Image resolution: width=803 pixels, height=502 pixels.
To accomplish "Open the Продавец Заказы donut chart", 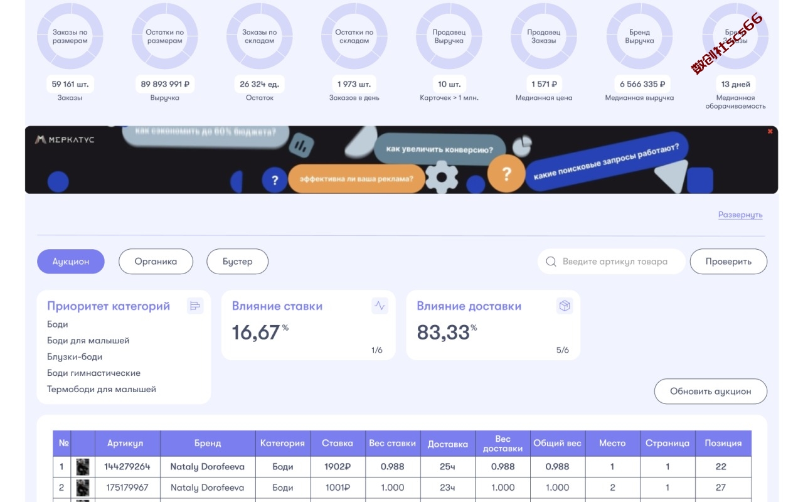I will (544, 36).
